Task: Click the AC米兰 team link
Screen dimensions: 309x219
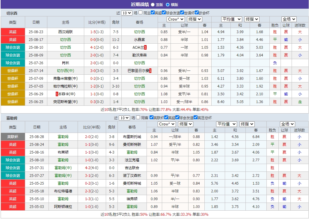Action: [138, 47]
